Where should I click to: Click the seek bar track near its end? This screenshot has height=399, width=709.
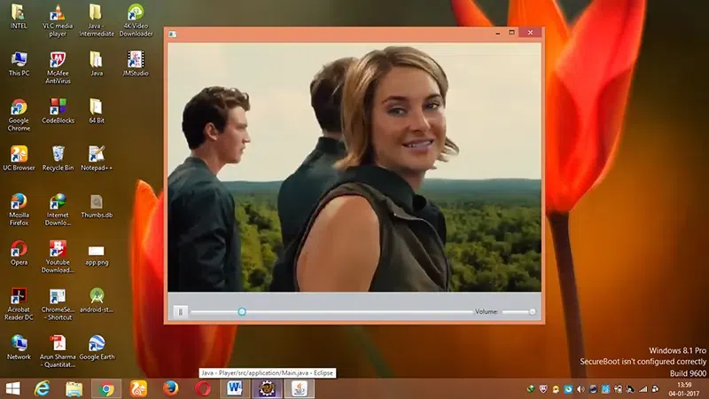[466, 312]
